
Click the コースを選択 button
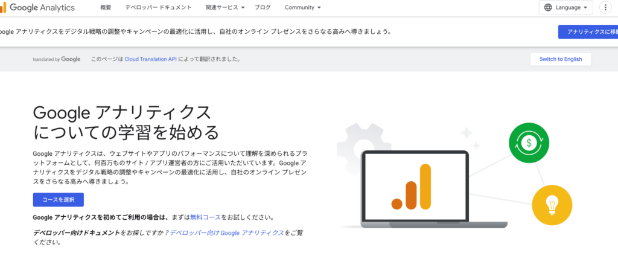[x=59, y=200]
